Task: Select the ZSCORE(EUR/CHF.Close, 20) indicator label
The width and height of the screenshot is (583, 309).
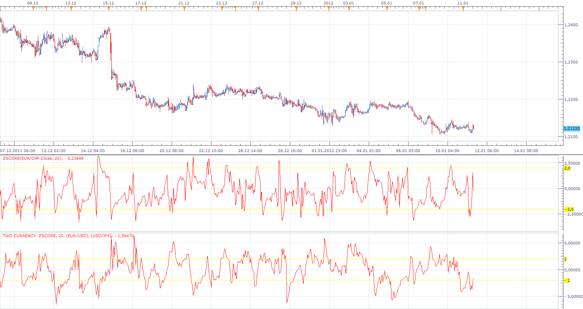Action: [x=43, y=158]
